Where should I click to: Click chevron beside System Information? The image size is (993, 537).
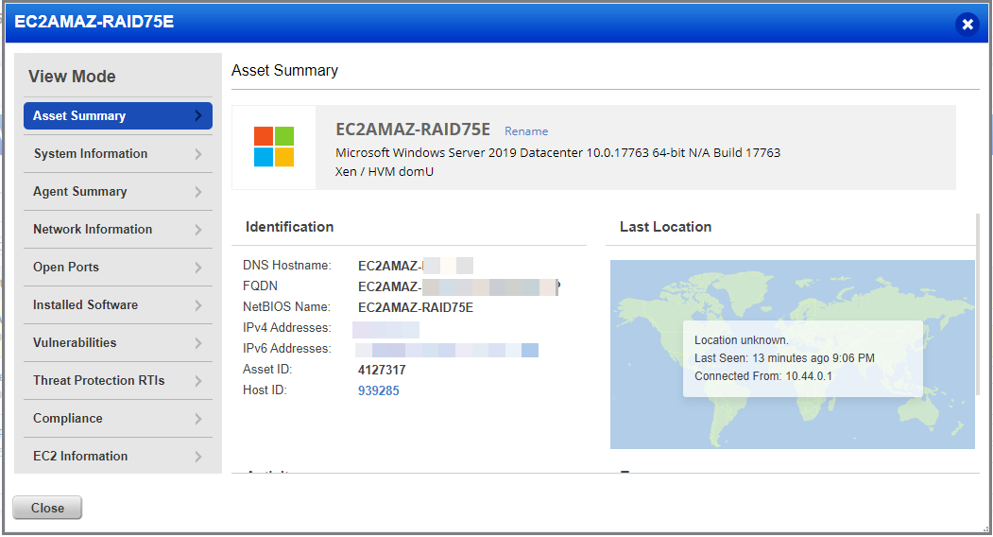(198, 154)
